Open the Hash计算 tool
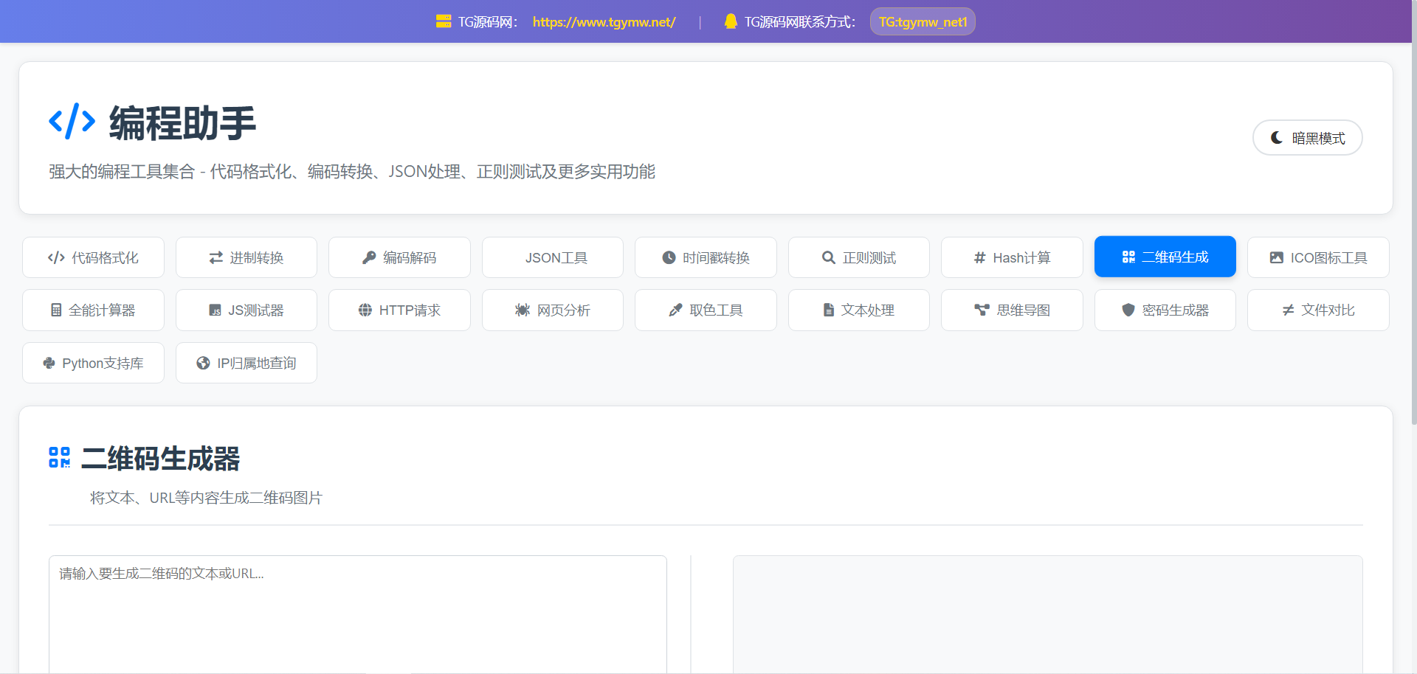The image size is (1417, 674). click(x=1012, y=257)
